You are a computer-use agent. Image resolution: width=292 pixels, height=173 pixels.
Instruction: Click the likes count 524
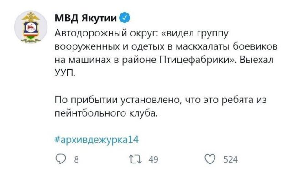click(x=230, y=159)
